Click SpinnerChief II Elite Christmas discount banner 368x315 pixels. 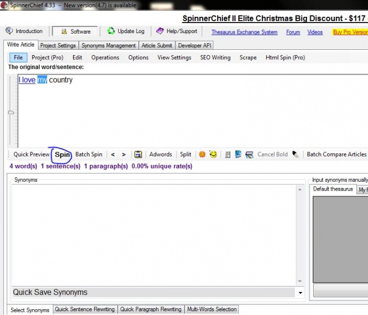click(275, 18)
